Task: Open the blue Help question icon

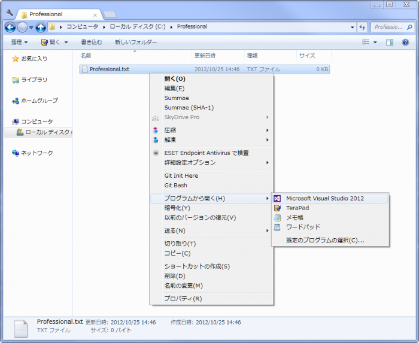Action: click(x=405, y=43)
